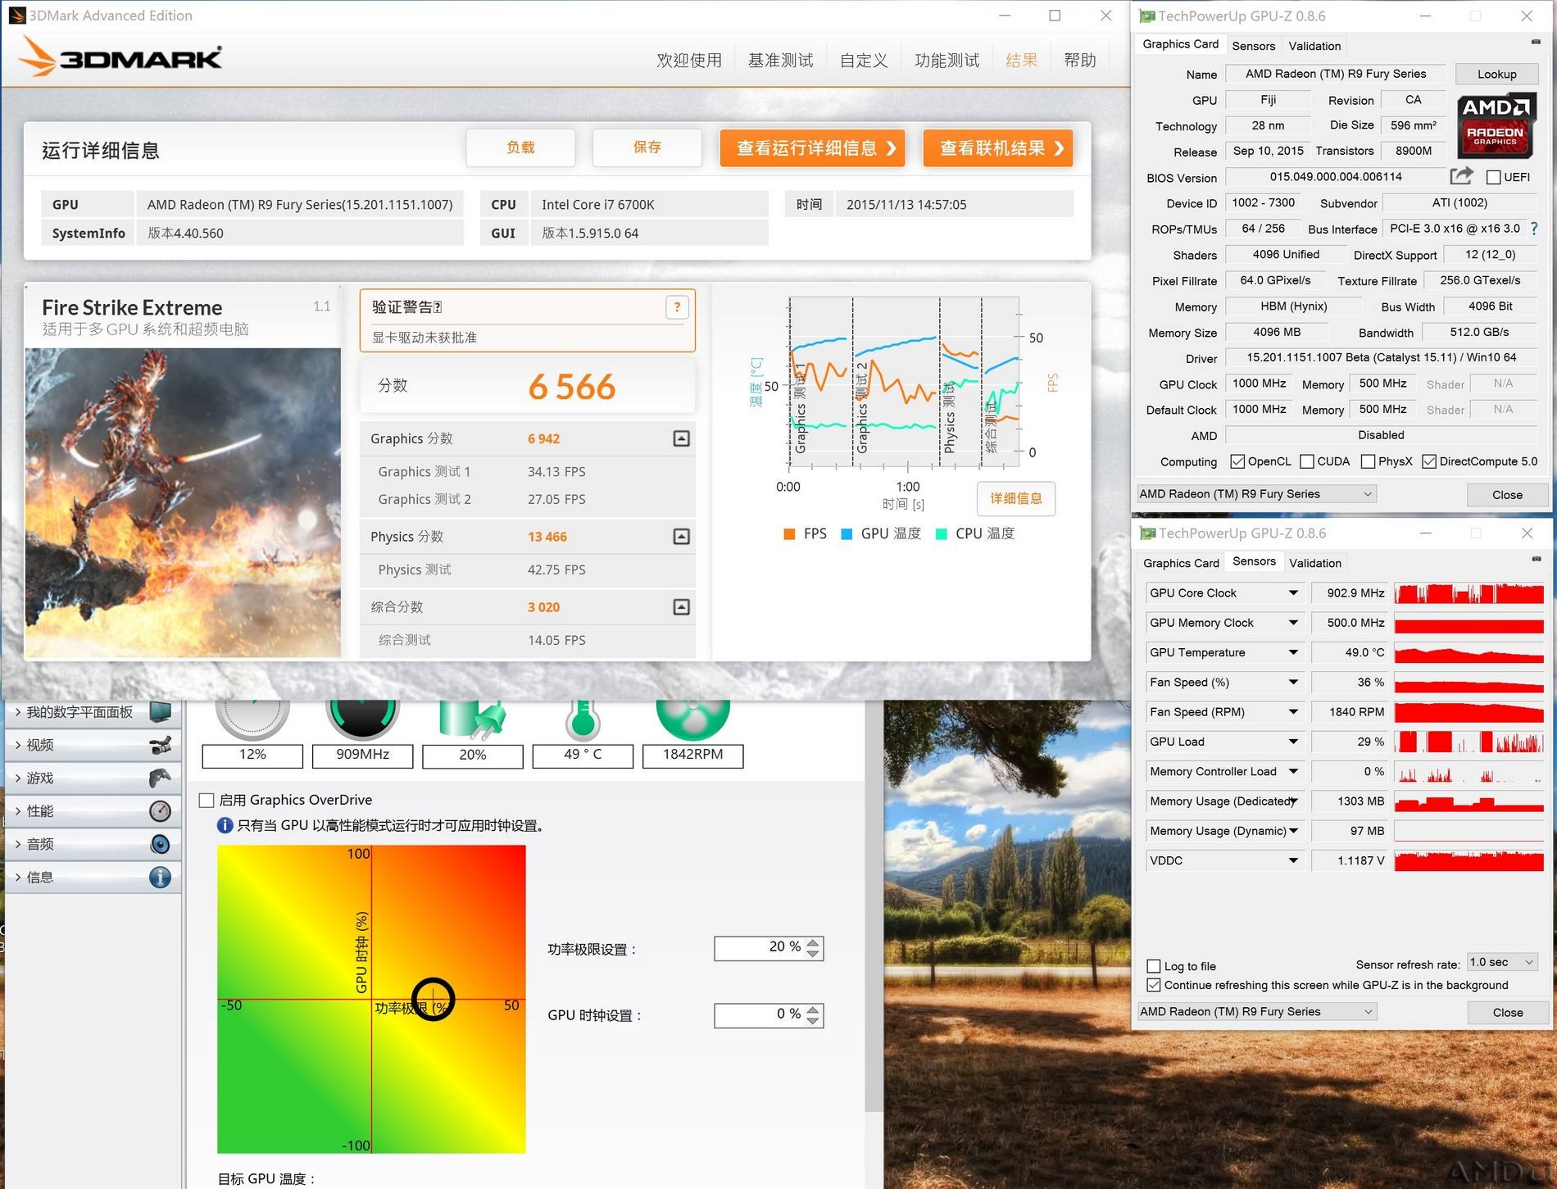Screen dimensions: 1557x1189
Task: Click the Bus Interface question mark in GPU-Z
Action: tap(1534, 229)
